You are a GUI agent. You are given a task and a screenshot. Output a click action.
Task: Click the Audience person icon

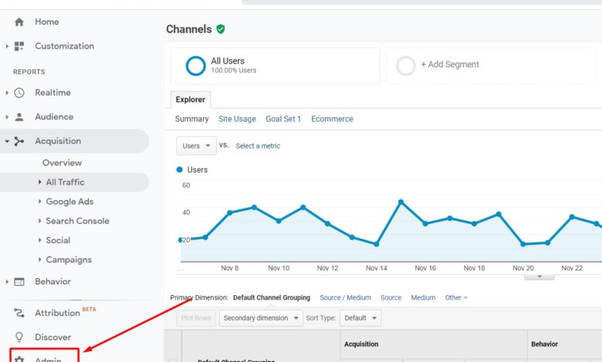(19, 117)
